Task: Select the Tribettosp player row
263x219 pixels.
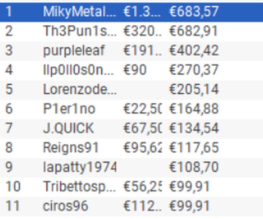Action: pos(131,187)
